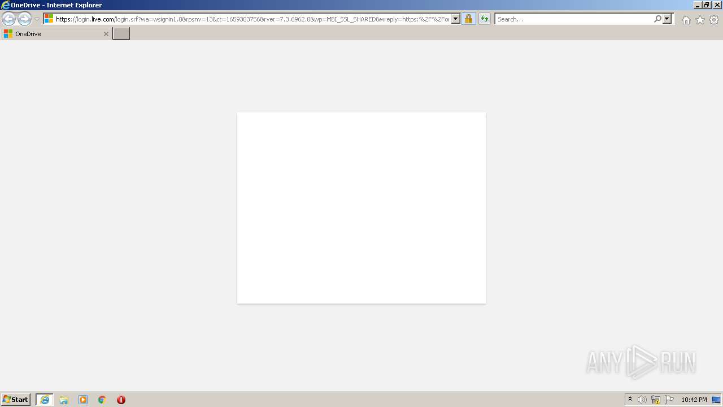Show hidden system tray icons
Screen dimensions: 723x407
coord(630,400)
